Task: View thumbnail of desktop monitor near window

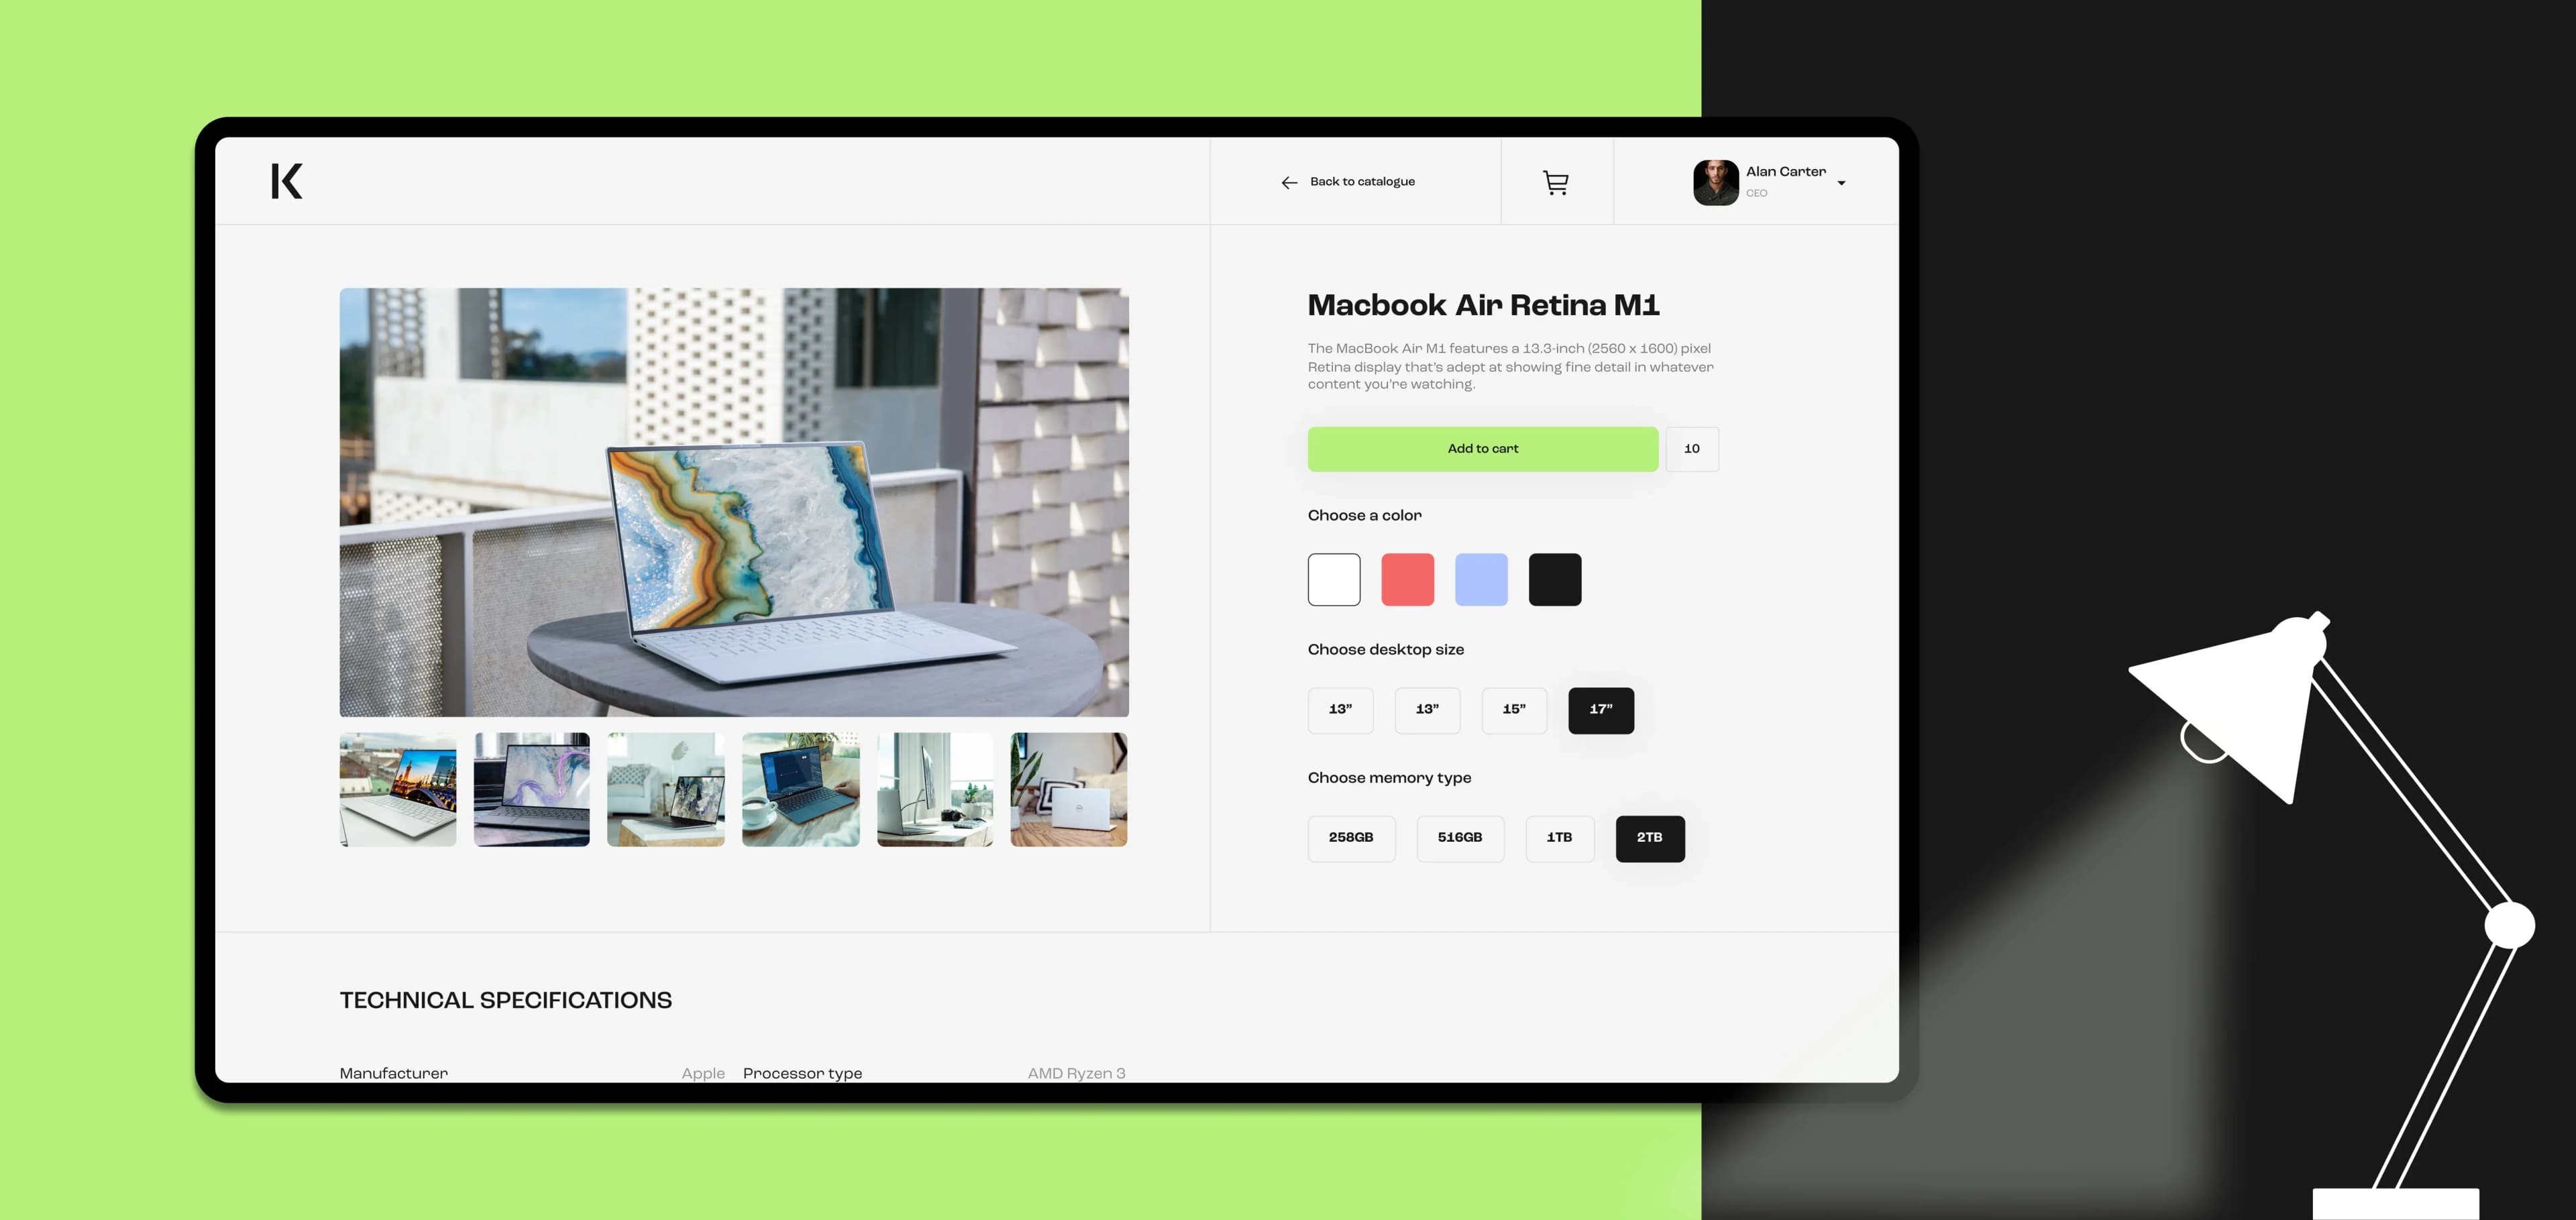Action: 935,789
